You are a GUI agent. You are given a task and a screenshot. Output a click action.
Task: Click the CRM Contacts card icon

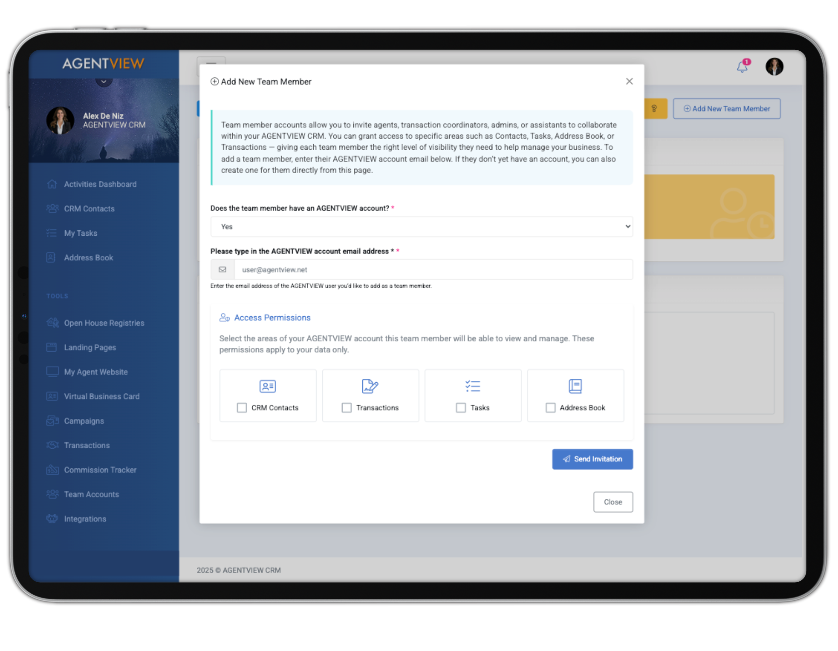pyautogui.click(x=268, y=386)
